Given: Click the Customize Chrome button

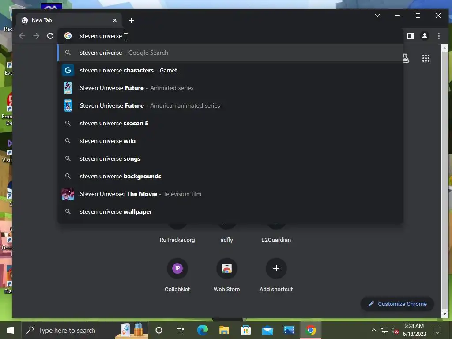Looking at the screenshot, I should tap(397, 304).
